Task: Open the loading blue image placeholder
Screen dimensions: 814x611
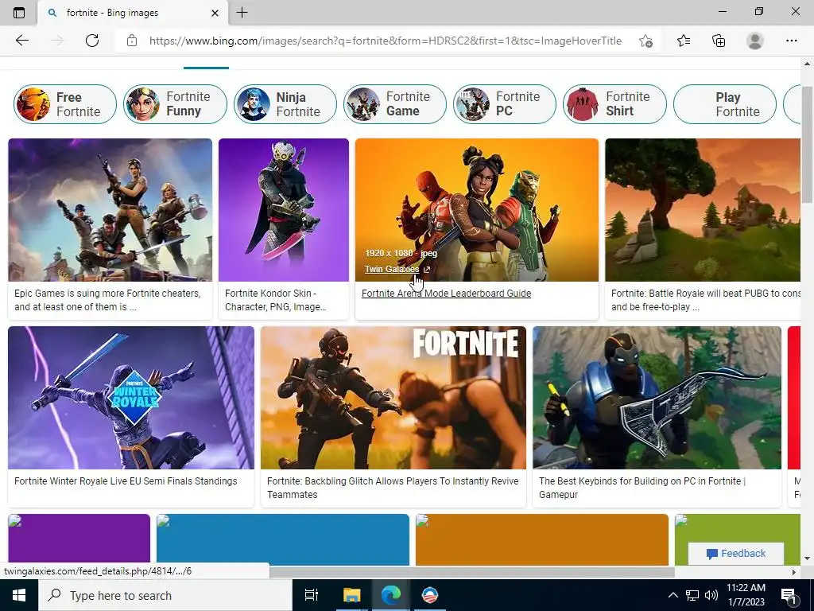Action: click(283, 539)
